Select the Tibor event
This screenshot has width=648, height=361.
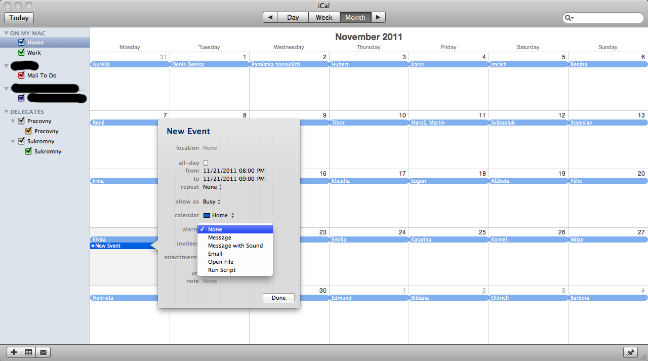pyautogui.click(x=369, y=123)
